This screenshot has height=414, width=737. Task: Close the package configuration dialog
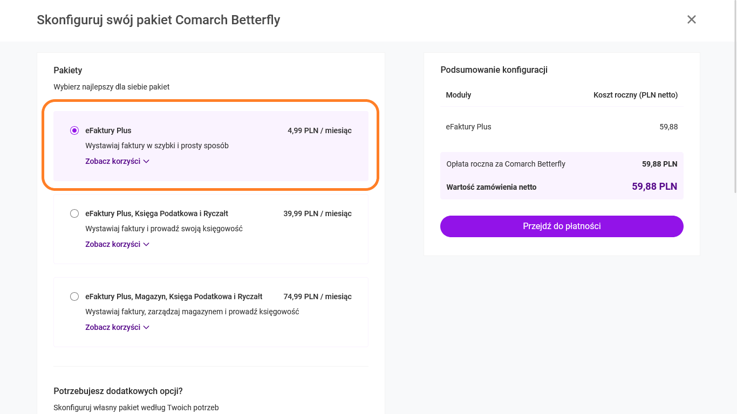[691, 19]
